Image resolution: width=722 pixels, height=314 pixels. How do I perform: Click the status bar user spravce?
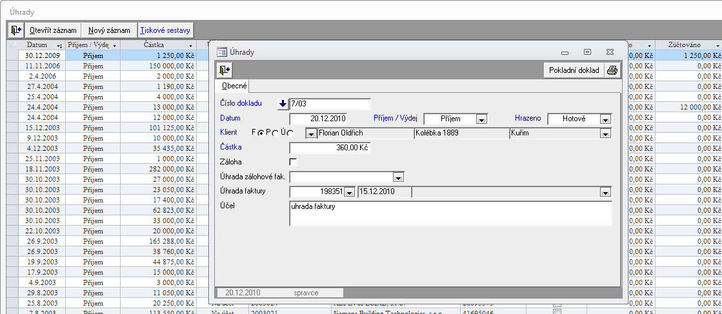pyautogui.click(x=306, y=292)
